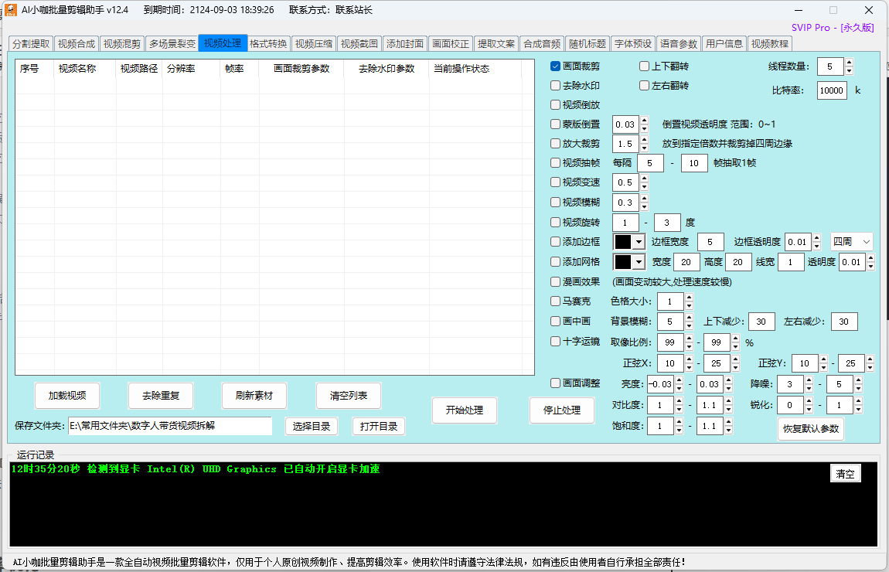Check the 放大裁剪 option
889x572 pixels.
click(556, 144)
